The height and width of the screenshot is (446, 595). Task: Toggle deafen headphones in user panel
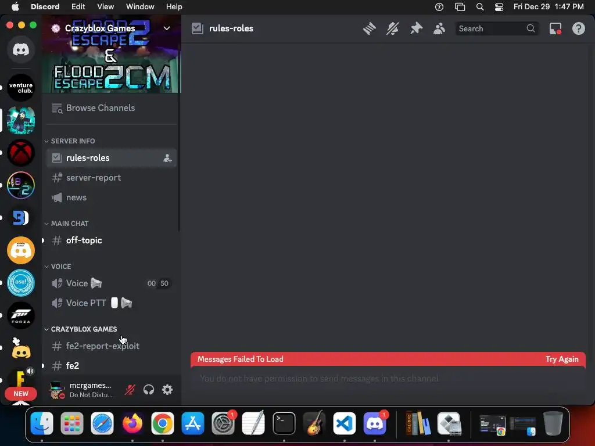(x=149, y=390)
